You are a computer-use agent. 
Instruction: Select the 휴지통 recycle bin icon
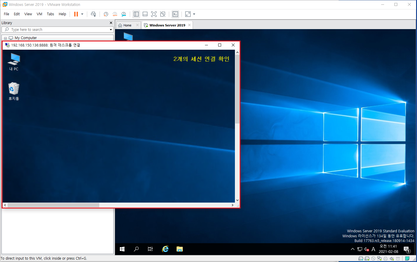point(14,91)
